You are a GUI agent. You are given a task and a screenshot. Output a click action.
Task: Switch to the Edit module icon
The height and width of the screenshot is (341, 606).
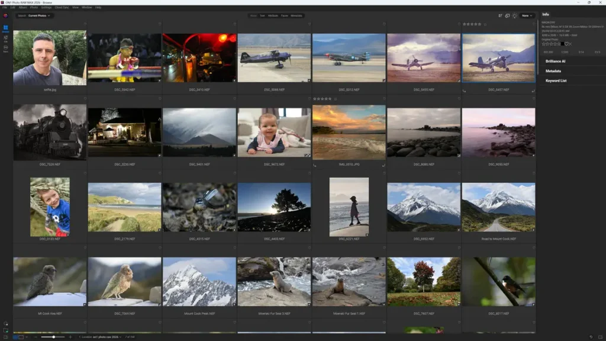click(x=5, y=38)
